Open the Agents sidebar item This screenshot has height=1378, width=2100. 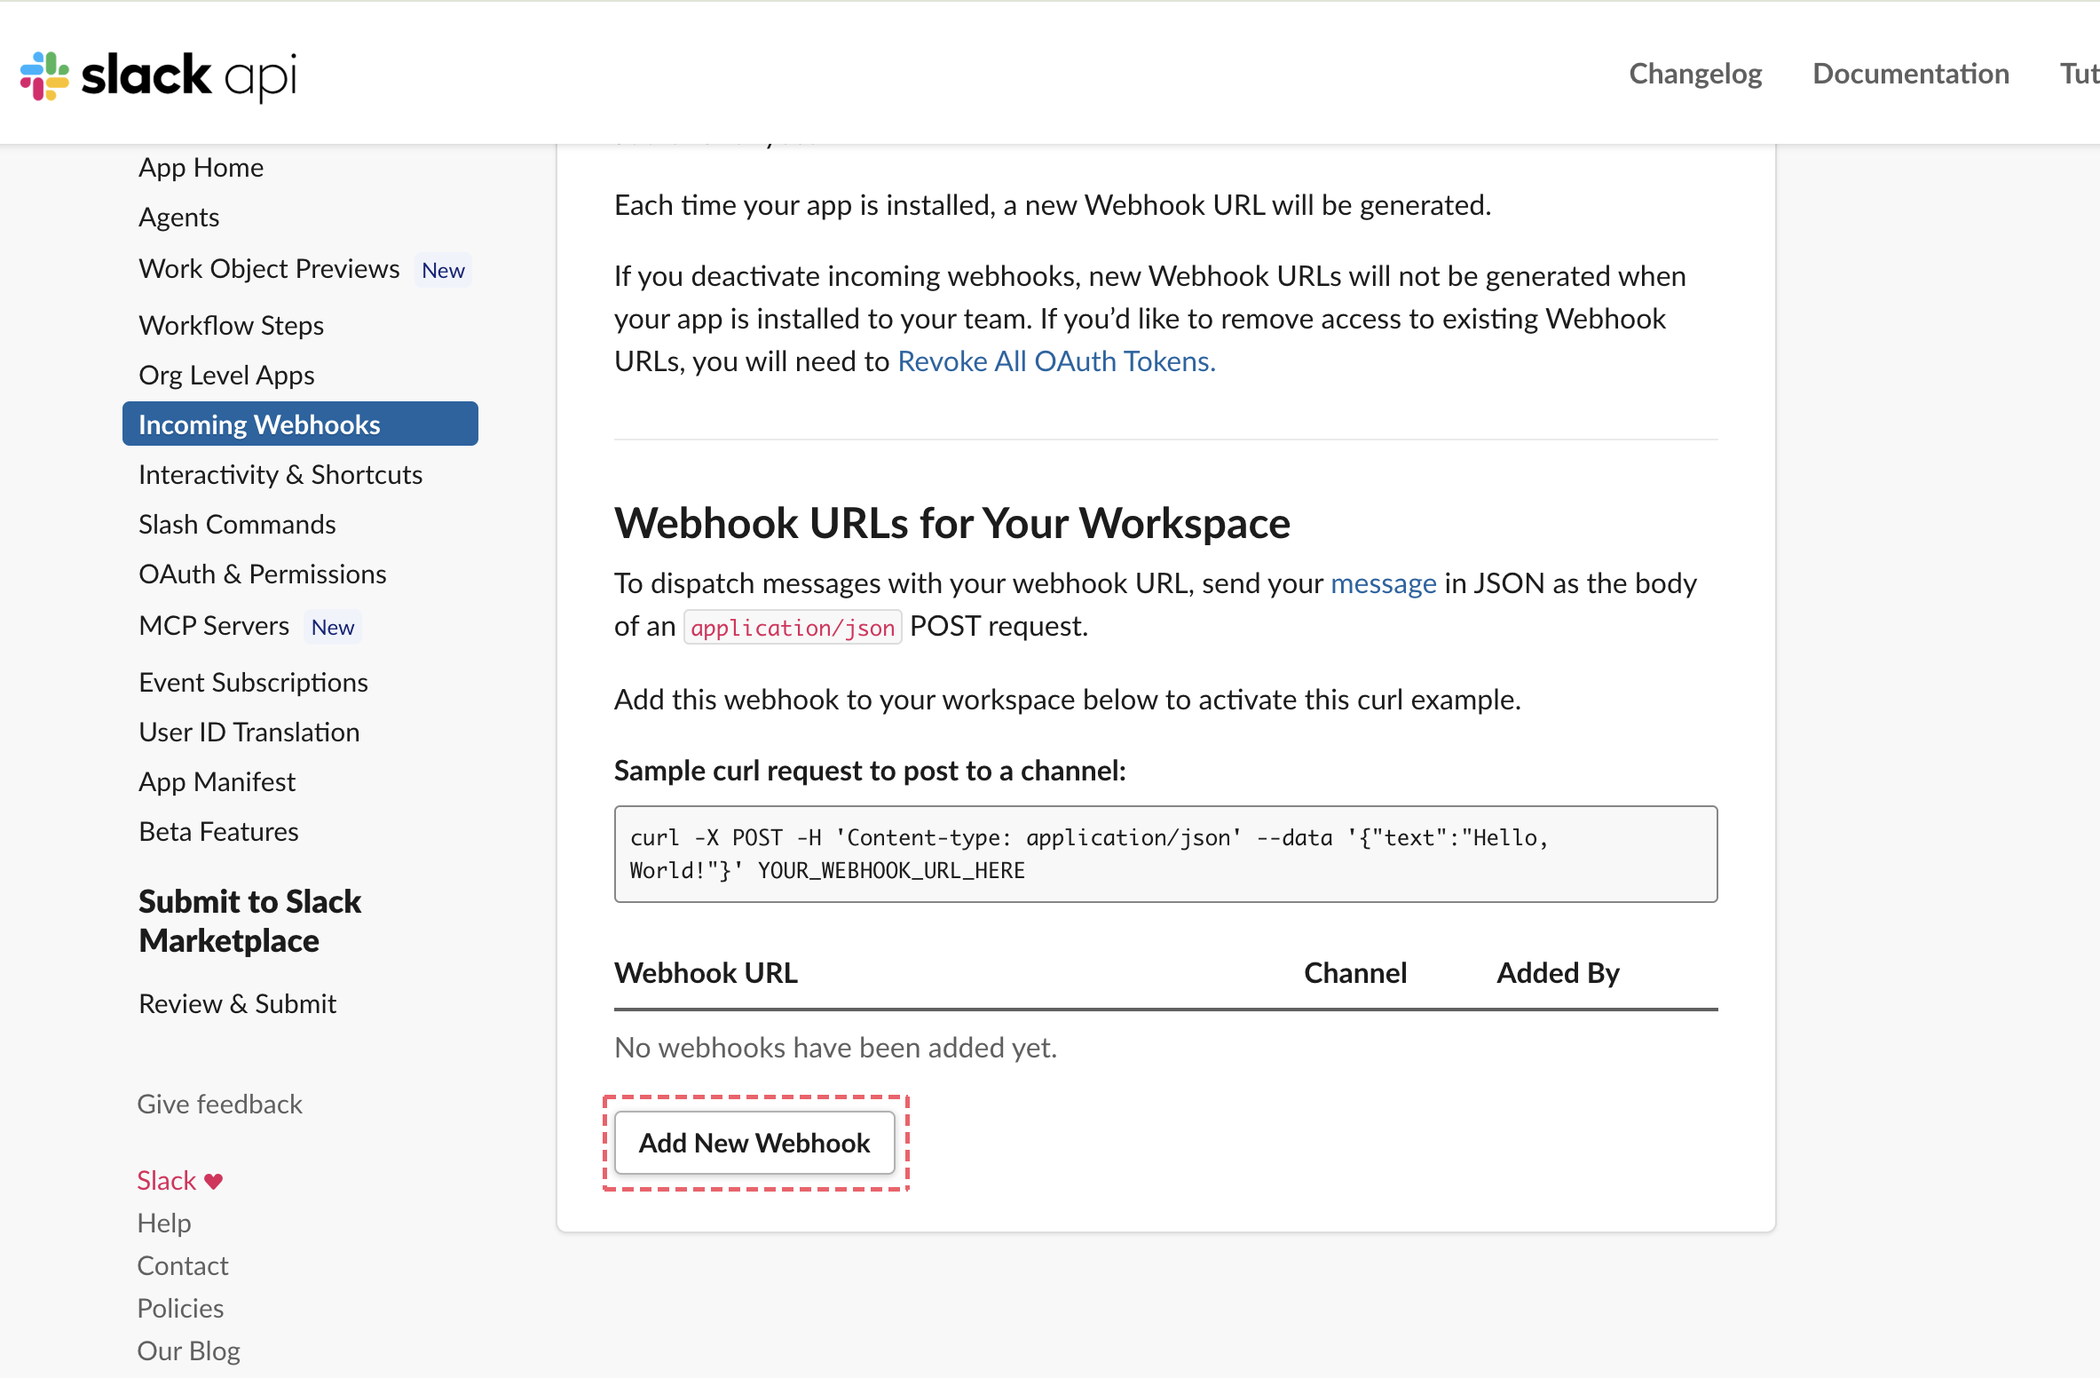coord(179,217)
